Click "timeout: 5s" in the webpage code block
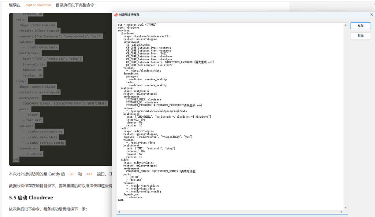Screen dimensions: 375x217 point(32,70)
